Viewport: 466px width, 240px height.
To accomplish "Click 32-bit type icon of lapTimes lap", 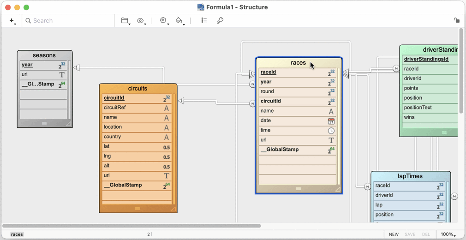I will [x=440, y=206].
